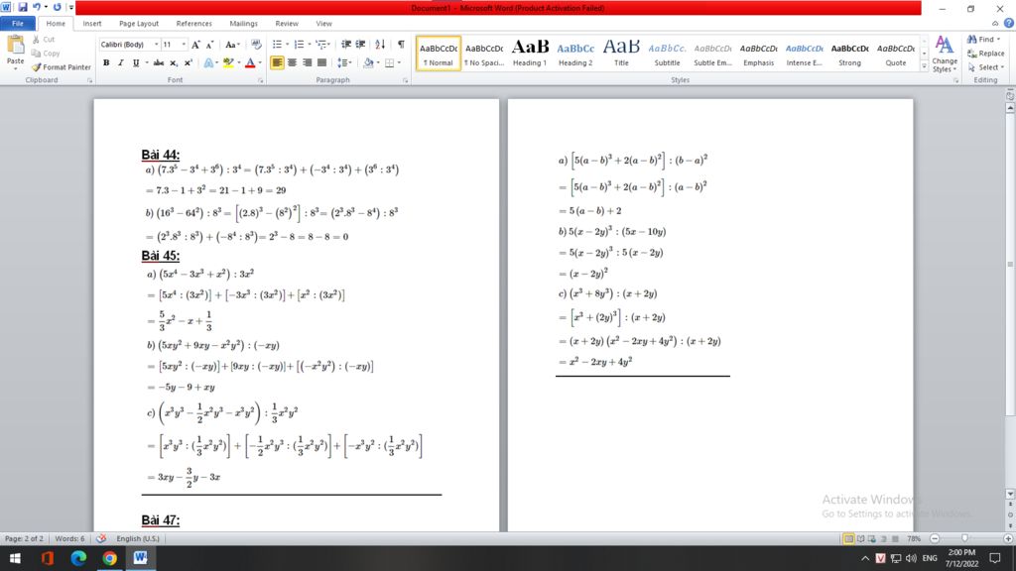The image size is (1016, 571).
Task: Click the vertical scrollbar down arrow
Action: tap(1009, 494)
